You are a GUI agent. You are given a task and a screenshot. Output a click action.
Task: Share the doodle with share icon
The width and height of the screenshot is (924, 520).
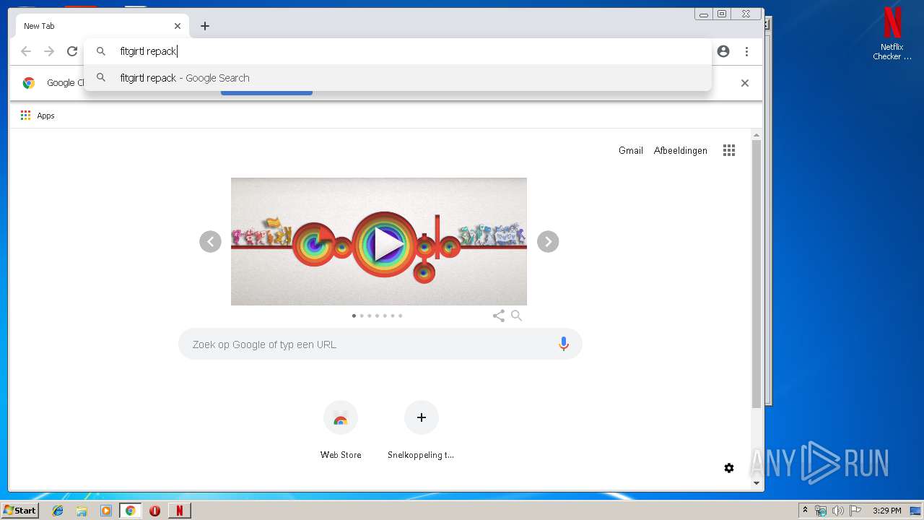pyautogui.click(x=499, y=316)
